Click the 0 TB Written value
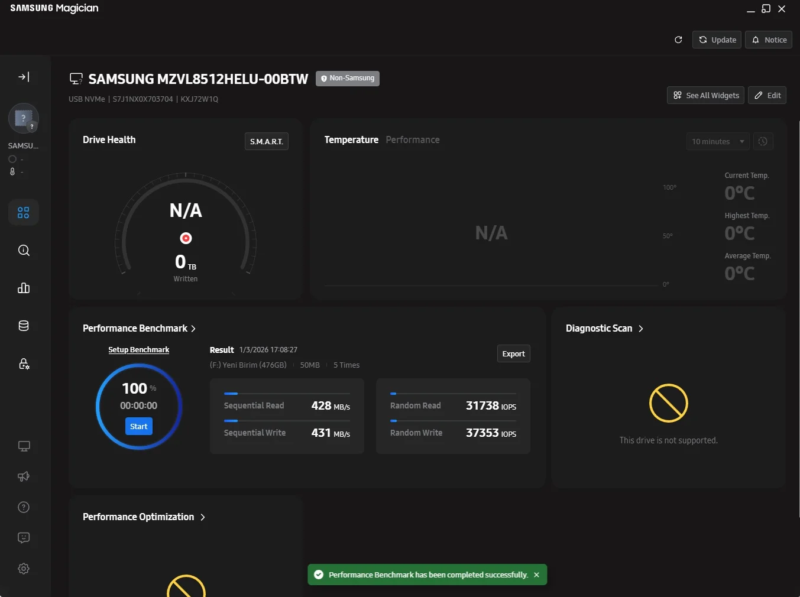The image size is (800, 597). pos(186,262)
